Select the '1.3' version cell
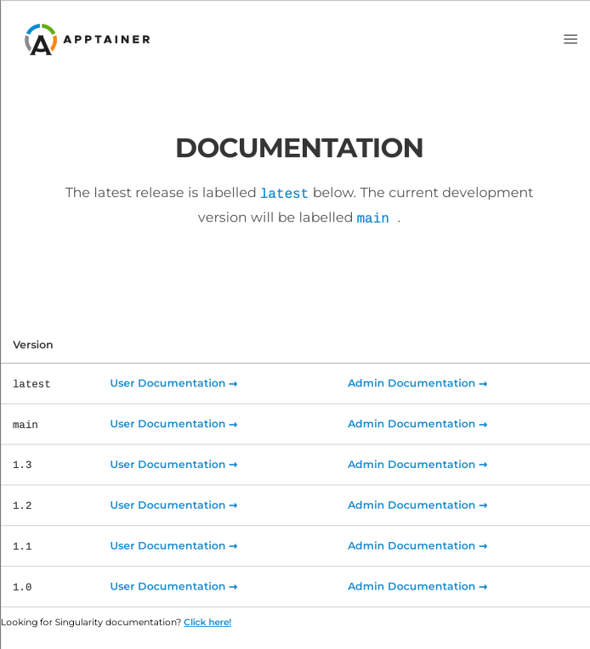Image resolution: width=590 pixels, height=649 pixels. pos(22,465)
